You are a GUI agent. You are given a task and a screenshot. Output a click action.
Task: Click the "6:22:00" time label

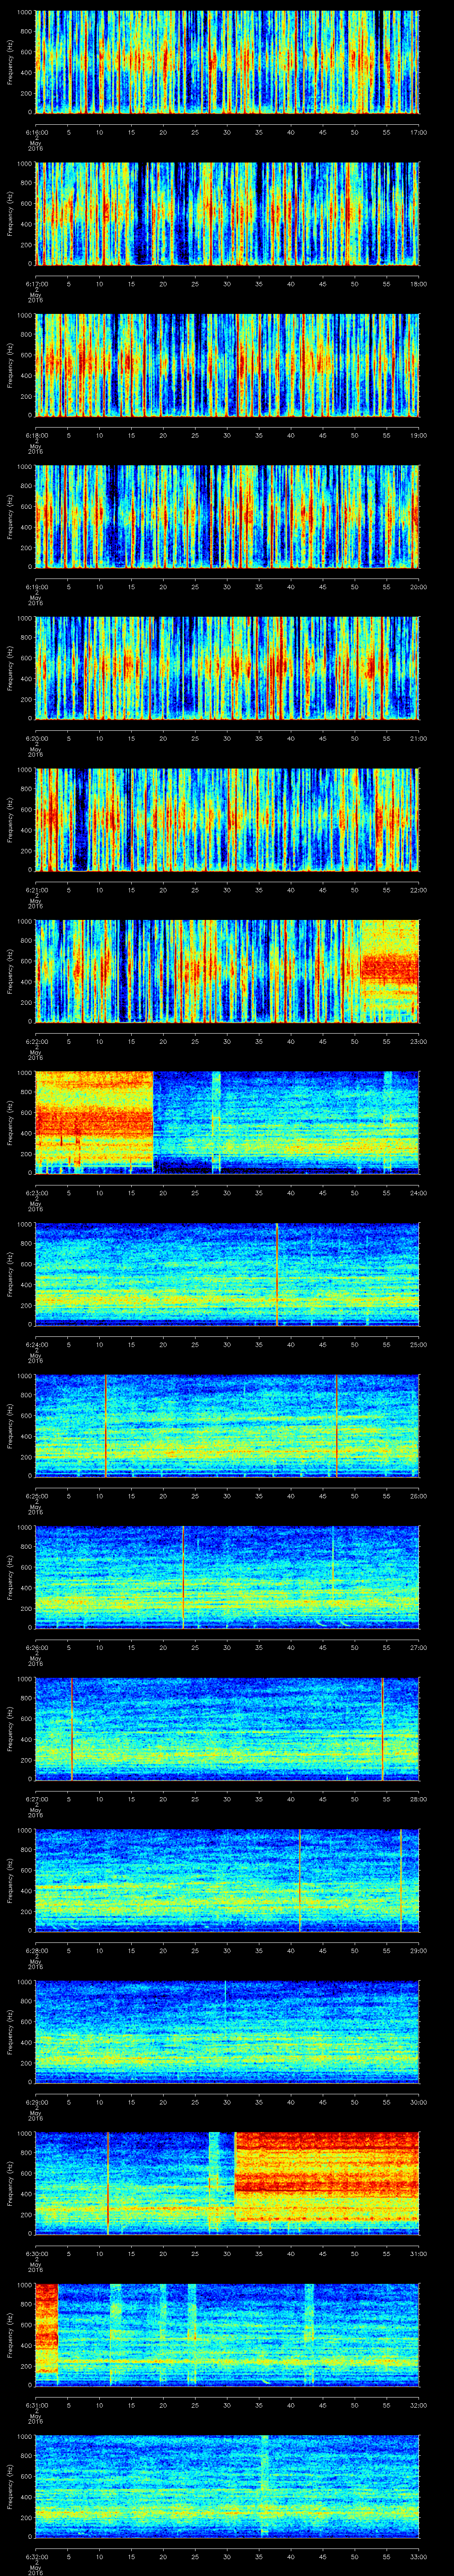(x=36, y=1041)
